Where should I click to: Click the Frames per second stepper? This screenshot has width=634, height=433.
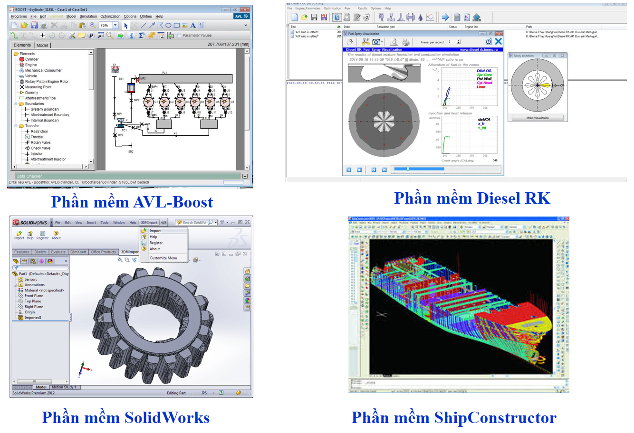458,42
